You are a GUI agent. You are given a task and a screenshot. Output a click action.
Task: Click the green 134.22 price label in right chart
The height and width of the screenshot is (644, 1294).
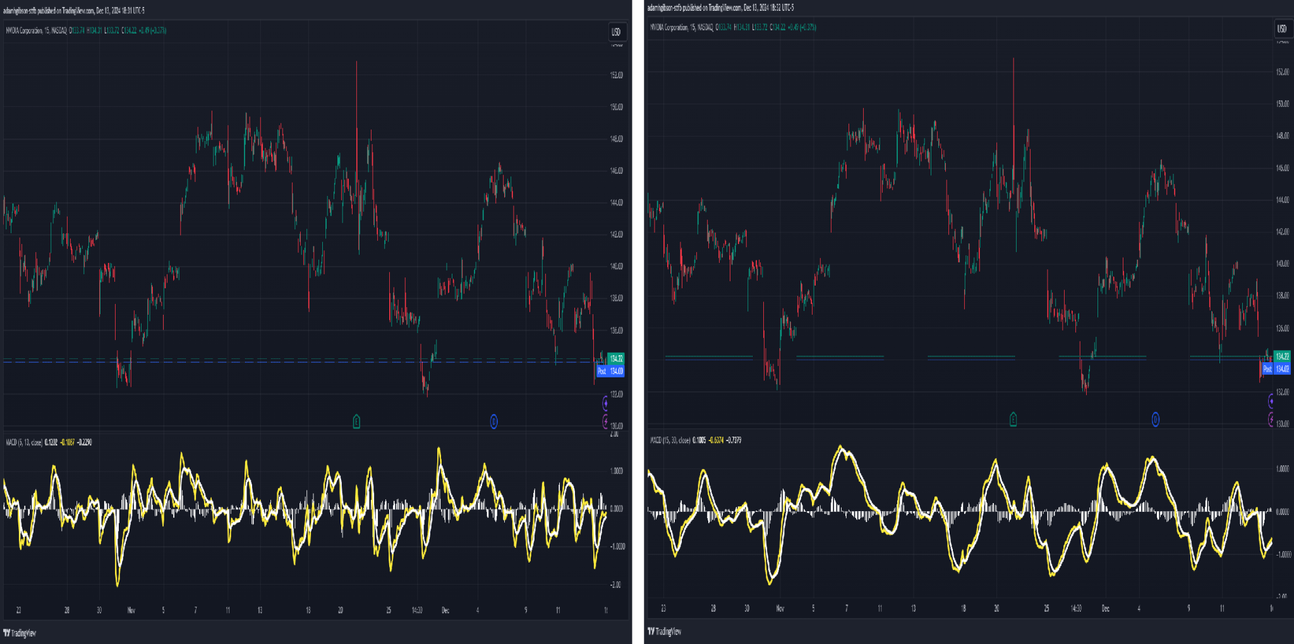click(1282, 356)
